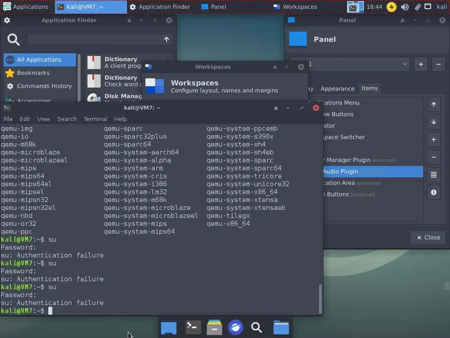Viewport: 450px width, 338px height.
Task: Move selected item up arrow button
Action: coord(434,104)
